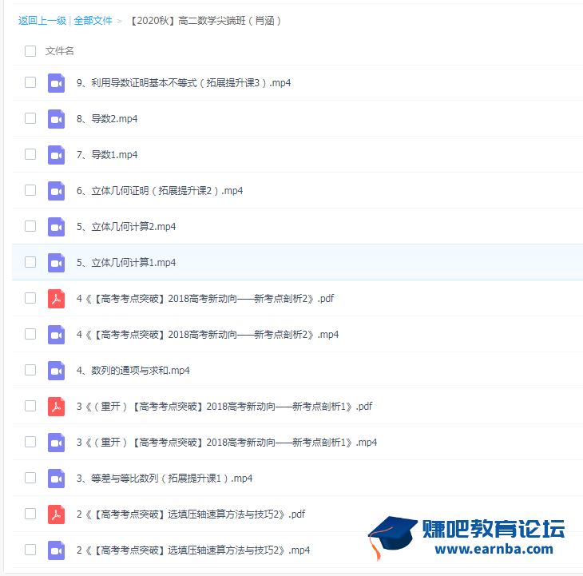
Task: Click the video icon for 3、等差与等比数列
Action: click(x=56, y=479)
